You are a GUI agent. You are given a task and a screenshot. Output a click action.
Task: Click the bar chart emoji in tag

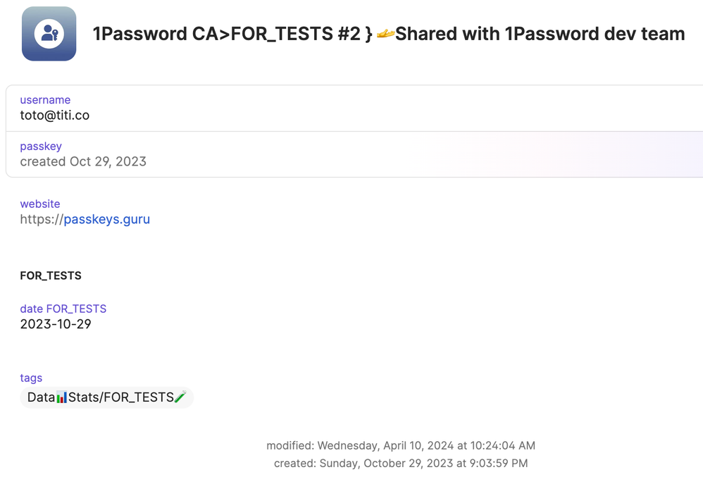tap(62, 397)
